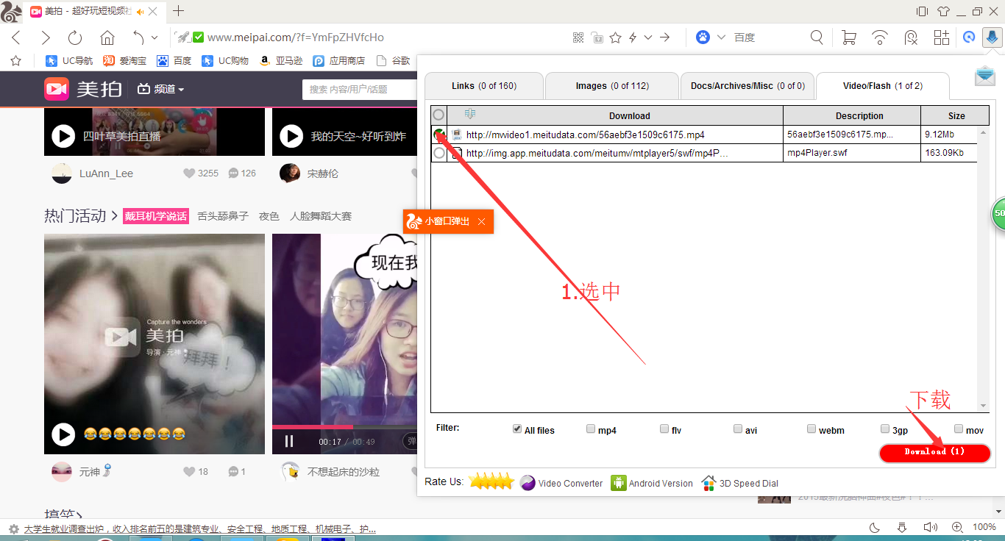Open the free WiFi toolbar icon
Image resolution: width=1005 pixels, height=541 pixels.
(880, 37)
